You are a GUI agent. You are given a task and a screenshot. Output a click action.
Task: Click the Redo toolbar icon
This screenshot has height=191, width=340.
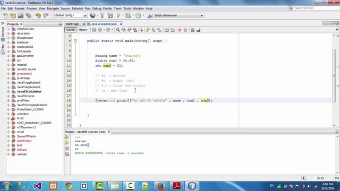(x=46, y=15)
